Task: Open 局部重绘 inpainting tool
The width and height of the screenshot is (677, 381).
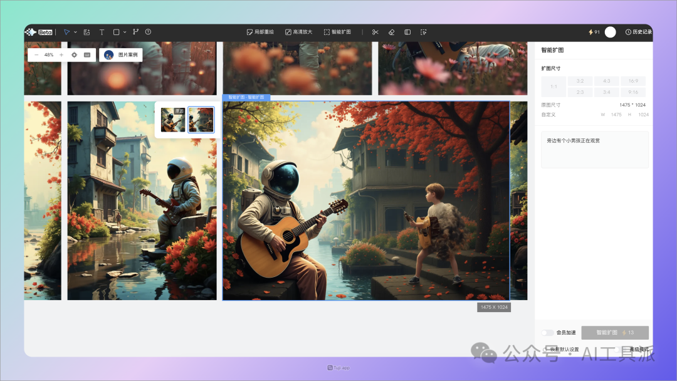Action: coord(260,32)
